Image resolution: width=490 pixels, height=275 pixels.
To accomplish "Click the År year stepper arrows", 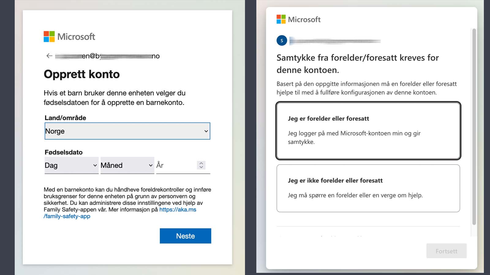I will [x=201, y=165].
